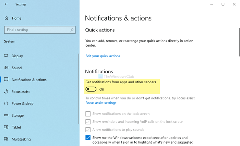
Task: Click the Sound speaker icon
Action: click(6, 68)
